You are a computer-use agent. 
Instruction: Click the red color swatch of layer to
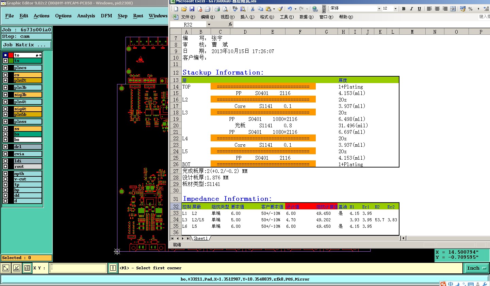[11, 55]
